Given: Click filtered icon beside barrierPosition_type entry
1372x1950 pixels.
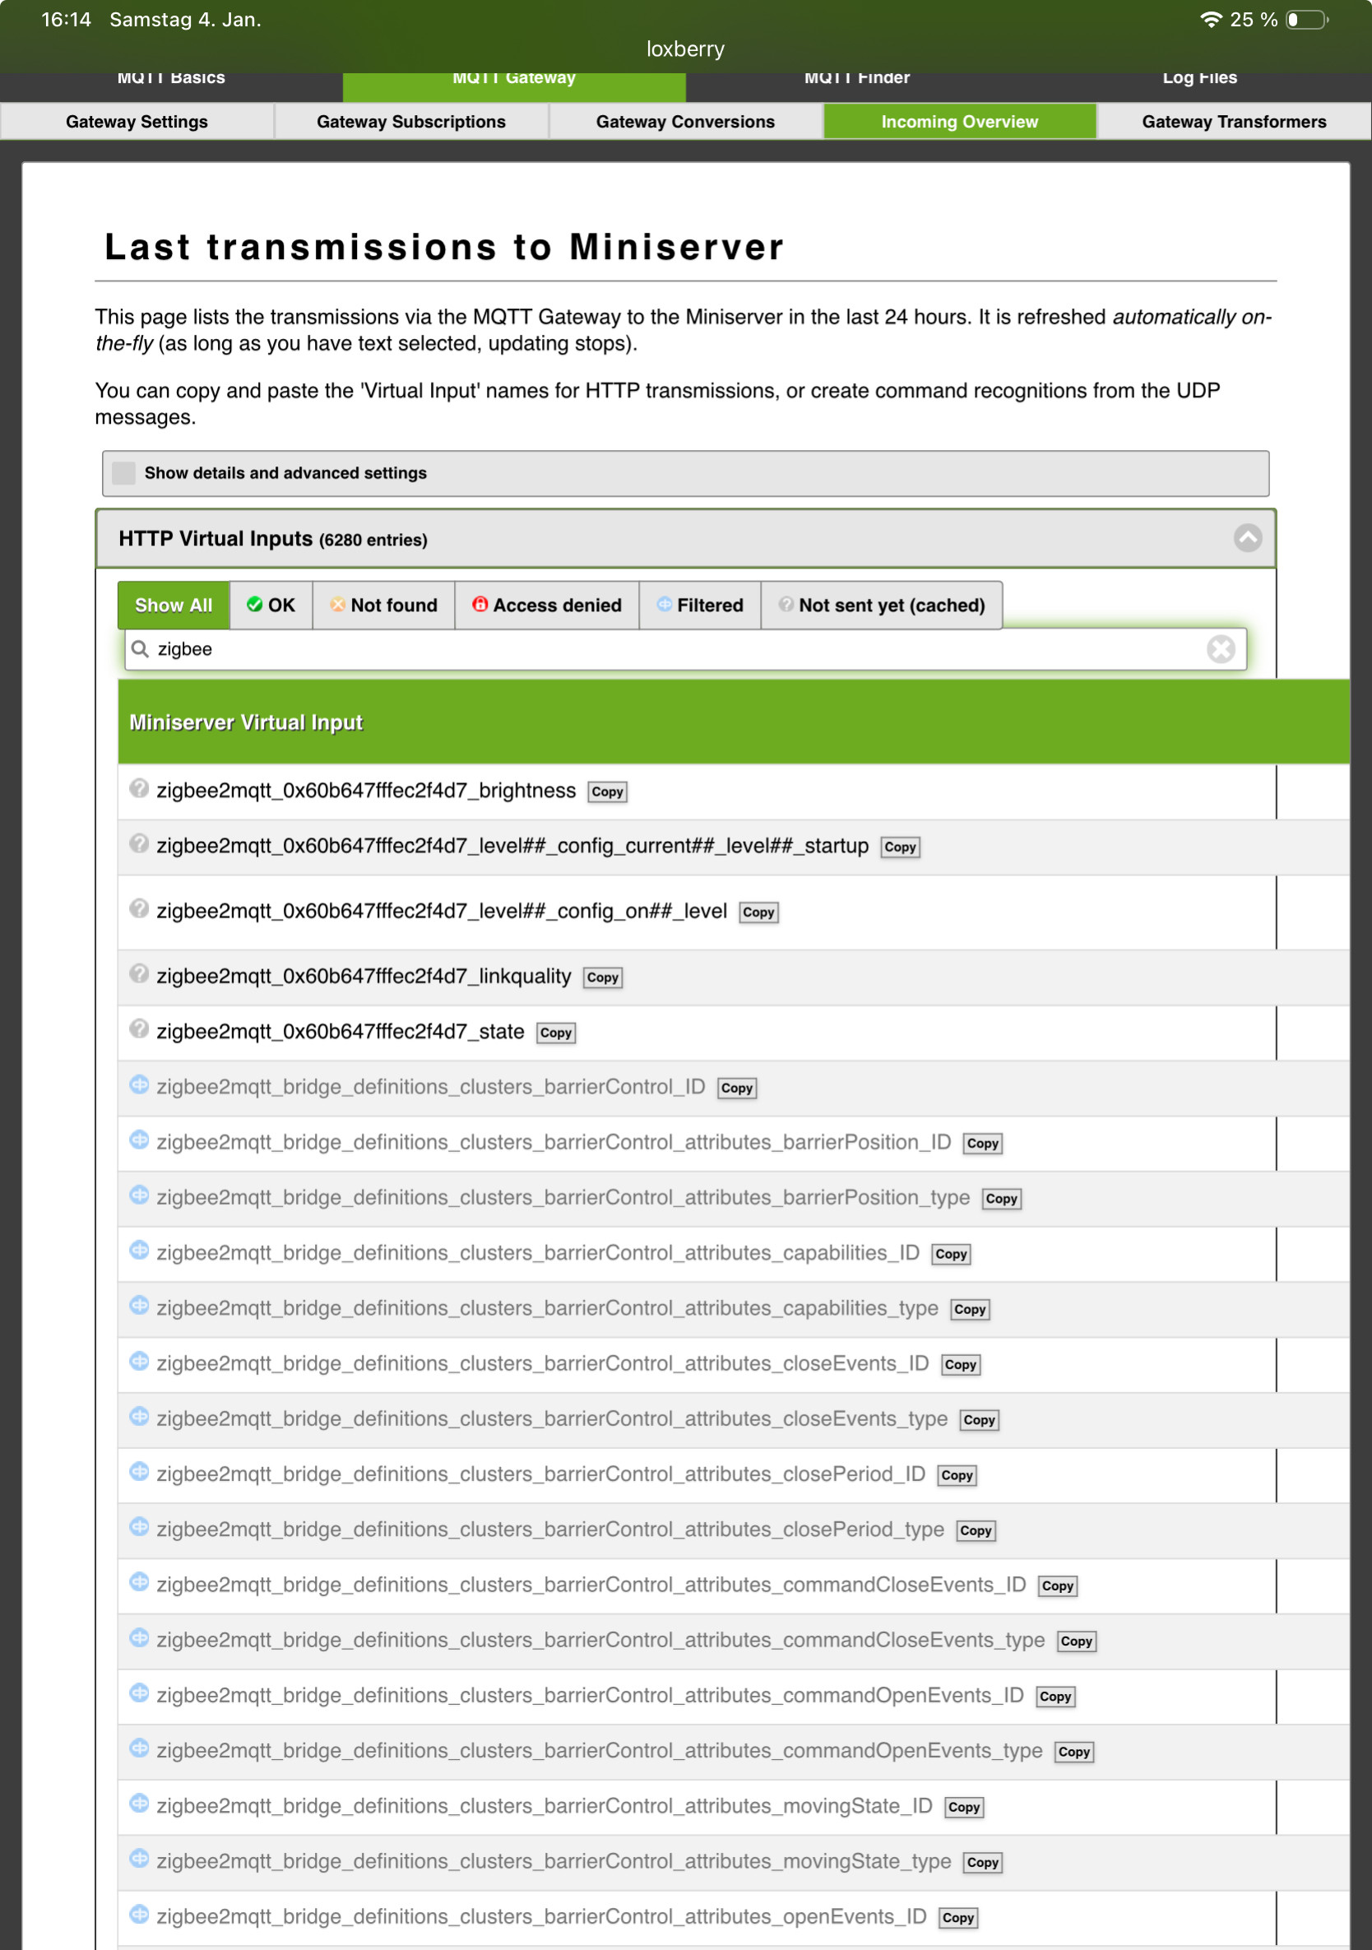Looking at the screenshot, I should (x=139, y=1195).
